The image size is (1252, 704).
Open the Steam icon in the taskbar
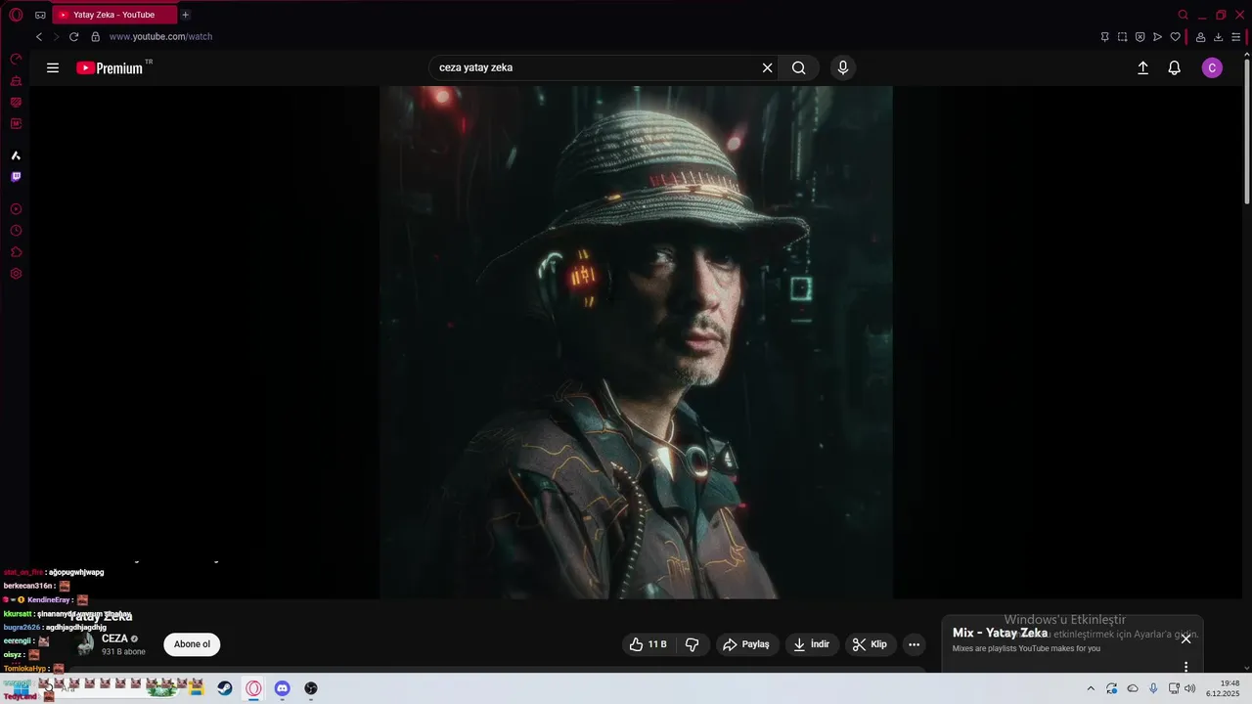coord(225,688)
